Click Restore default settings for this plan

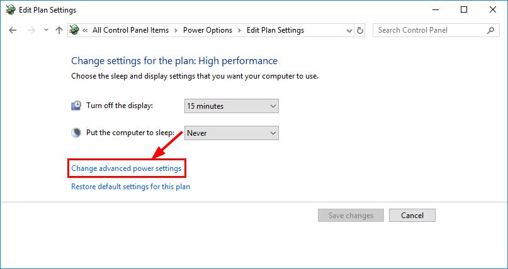130,187
